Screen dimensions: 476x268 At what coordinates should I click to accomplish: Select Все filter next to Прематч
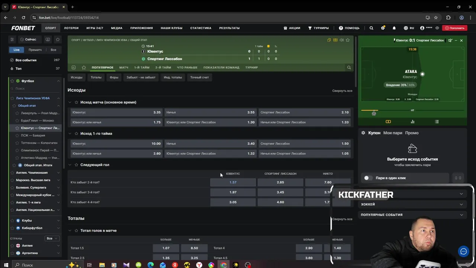[54, 50]
